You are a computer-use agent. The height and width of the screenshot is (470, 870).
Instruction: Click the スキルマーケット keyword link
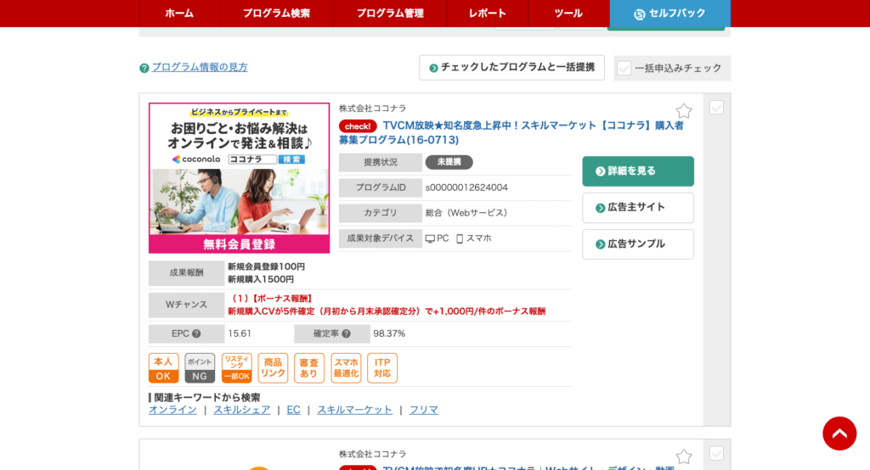coord(354,410)
